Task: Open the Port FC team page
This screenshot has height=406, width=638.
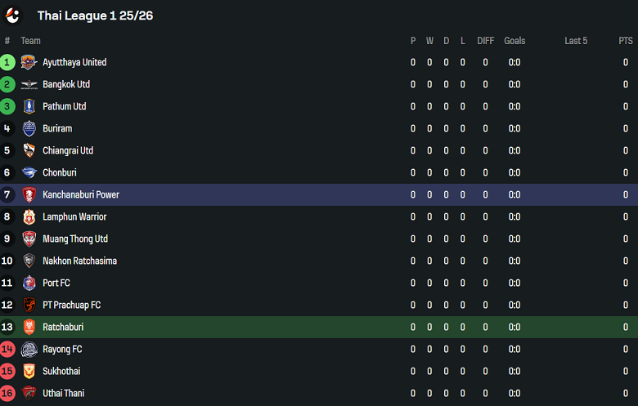Action: click(56, 283)
